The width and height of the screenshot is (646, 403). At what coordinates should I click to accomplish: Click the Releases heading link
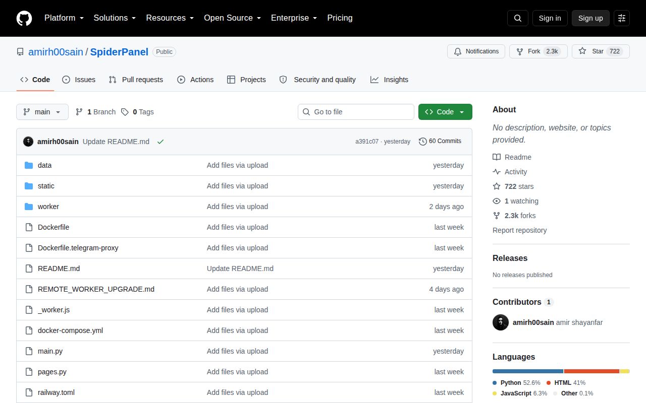click(510, 258)
